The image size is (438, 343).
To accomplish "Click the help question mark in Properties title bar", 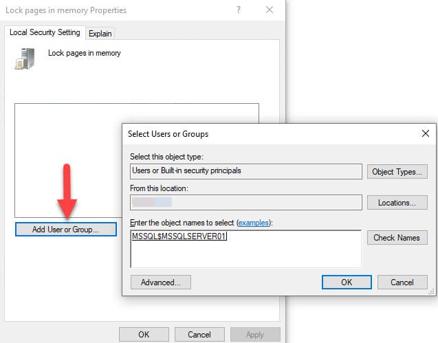I will point(239,10).
